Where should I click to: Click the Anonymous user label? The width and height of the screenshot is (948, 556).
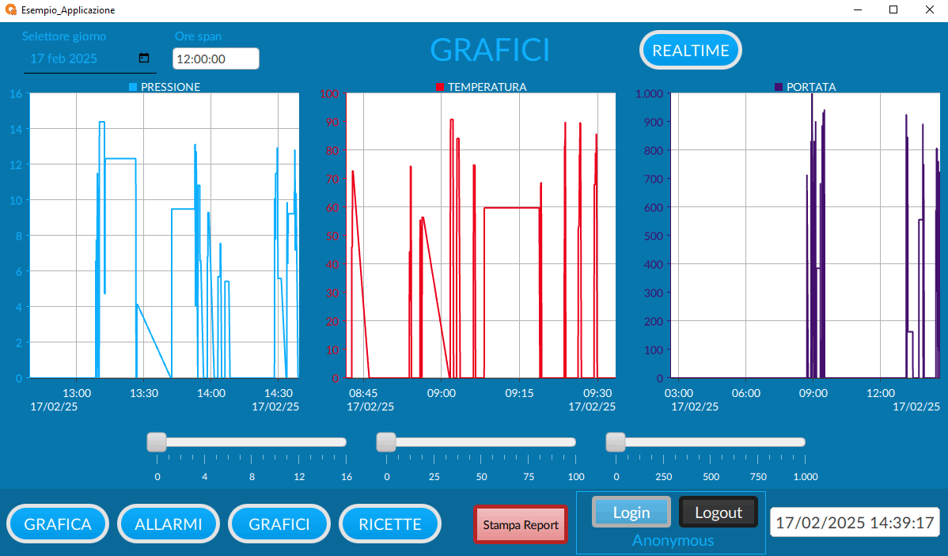click(673, 540)
